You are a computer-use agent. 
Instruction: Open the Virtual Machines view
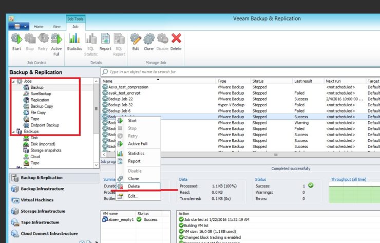click(x=54, y=200)
